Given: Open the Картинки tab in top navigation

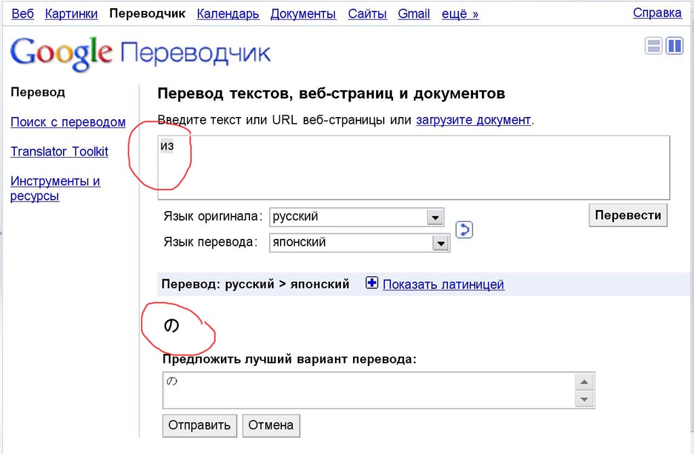Looking at the screenshot, I should click(x=71, y=14).
